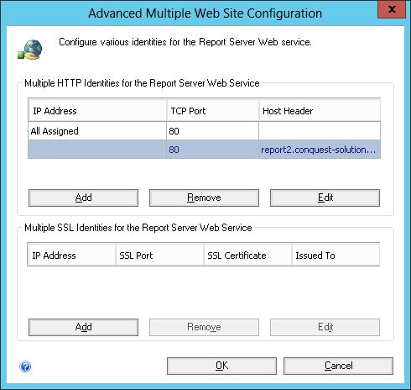Click the TCP Port column header

point(213,111)
